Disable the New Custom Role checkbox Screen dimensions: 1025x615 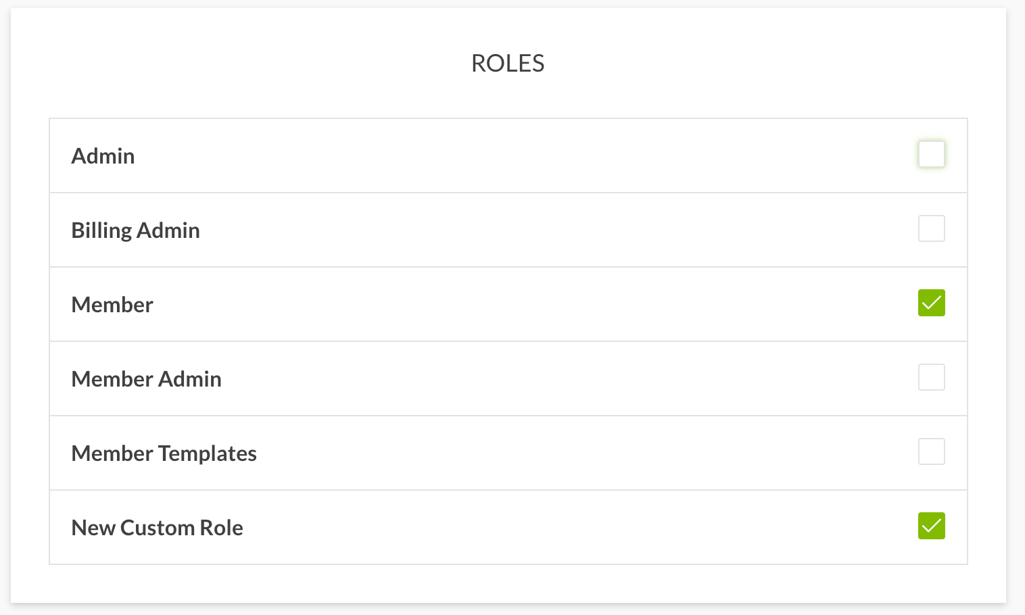point(931,526)
